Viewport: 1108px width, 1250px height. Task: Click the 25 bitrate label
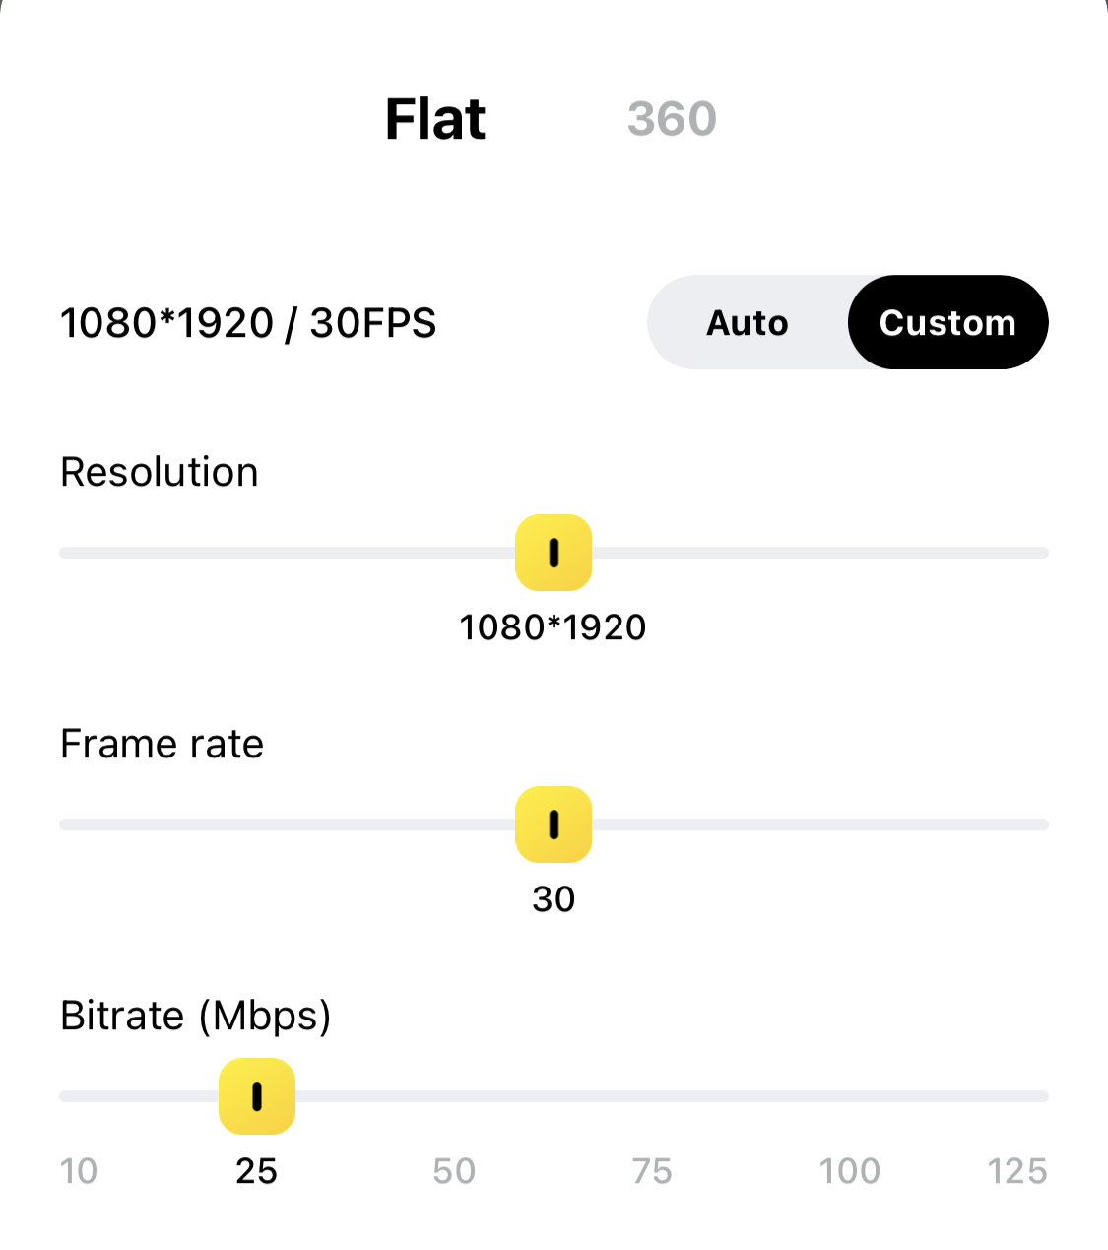coord(257,1171)
